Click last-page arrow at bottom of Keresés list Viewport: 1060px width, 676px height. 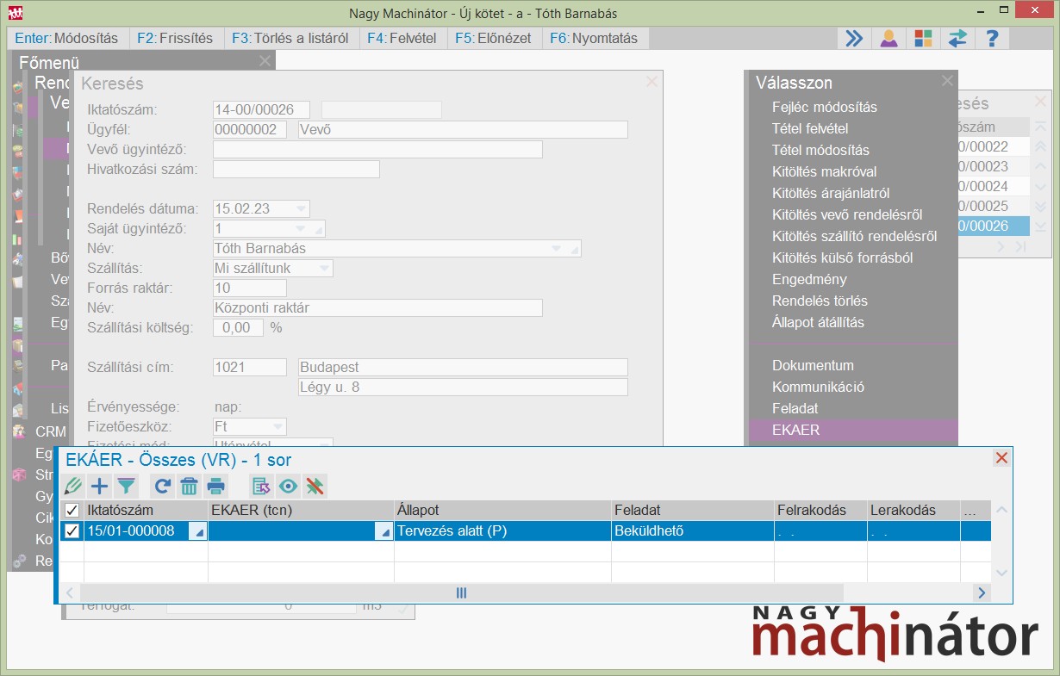point(1020,247)
